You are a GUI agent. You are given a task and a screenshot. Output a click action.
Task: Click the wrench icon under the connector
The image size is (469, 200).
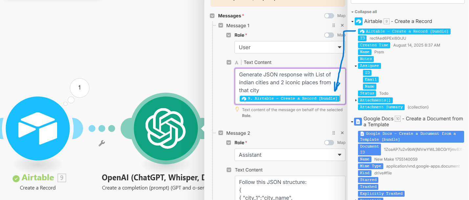pyautogui.click(x=102, y=143)
